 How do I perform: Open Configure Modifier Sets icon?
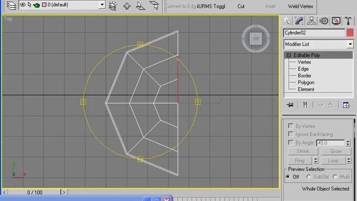346,105
